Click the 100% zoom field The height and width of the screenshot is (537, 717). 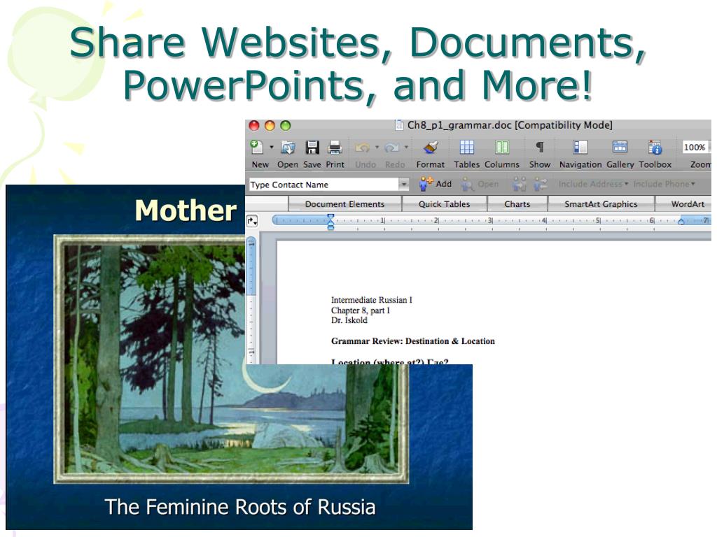694,147
